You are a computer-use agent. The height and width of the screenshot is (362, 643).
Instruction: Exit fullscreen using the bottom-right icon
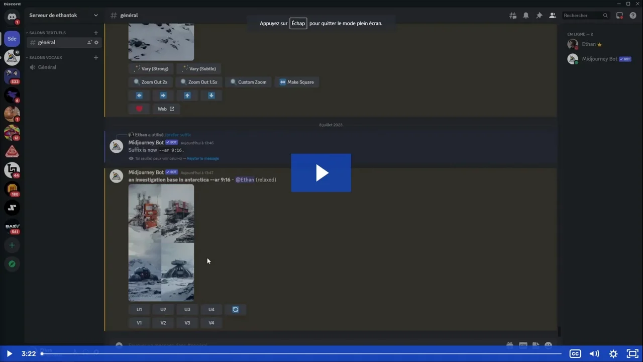pos(632,353)
